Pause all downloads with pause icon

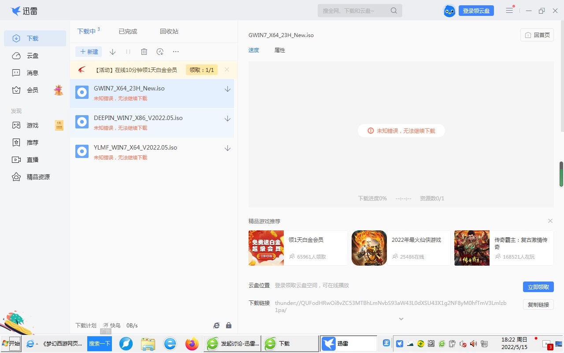tap(128, 52)
